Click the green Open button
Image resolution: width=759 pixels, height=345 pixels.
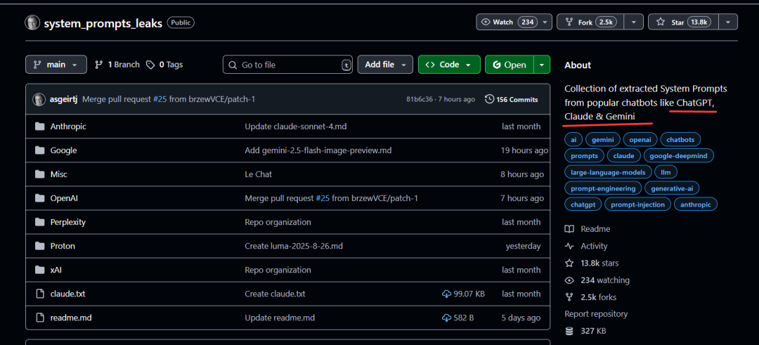pos(510,65)
